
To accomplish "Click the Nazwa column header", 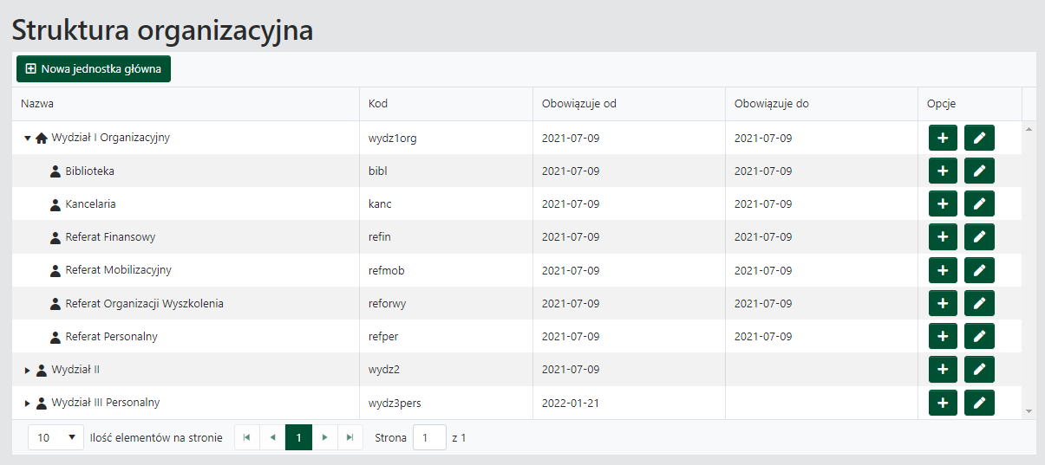I will pos(37,104).
